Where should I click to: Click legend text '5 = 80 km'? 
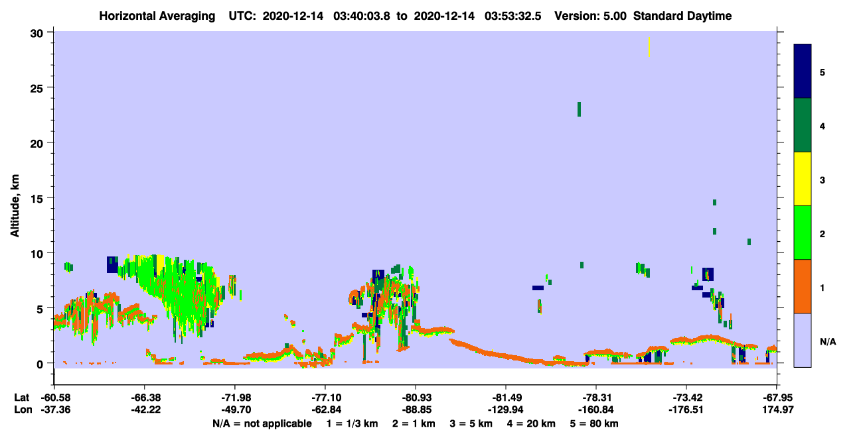[x=595, y=423]
